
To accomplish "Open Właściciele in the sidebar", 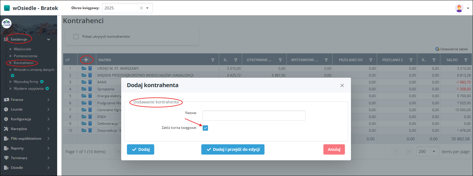I will (x=22, y=49).
